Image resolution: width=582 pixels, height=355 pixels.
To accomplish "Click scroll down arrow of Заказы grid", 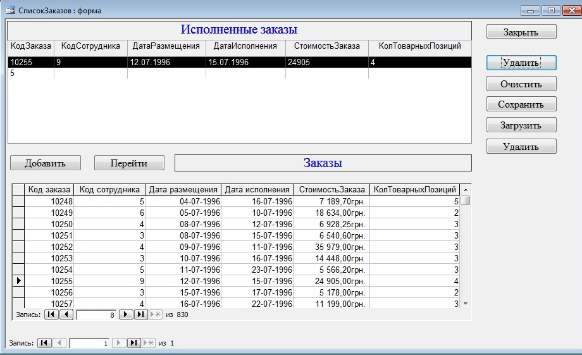I will coord(466,303).
